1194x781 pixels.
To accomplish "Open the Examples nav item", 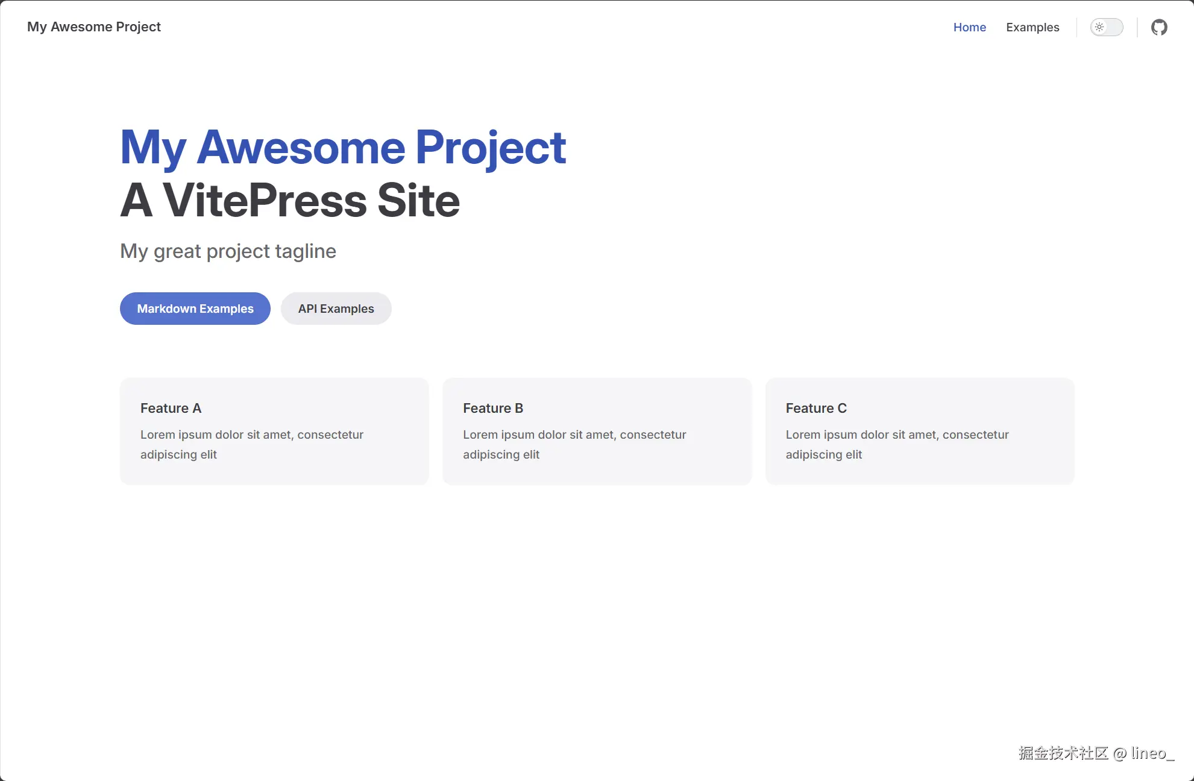I will pyautogui.click(x=1032, y=27).
